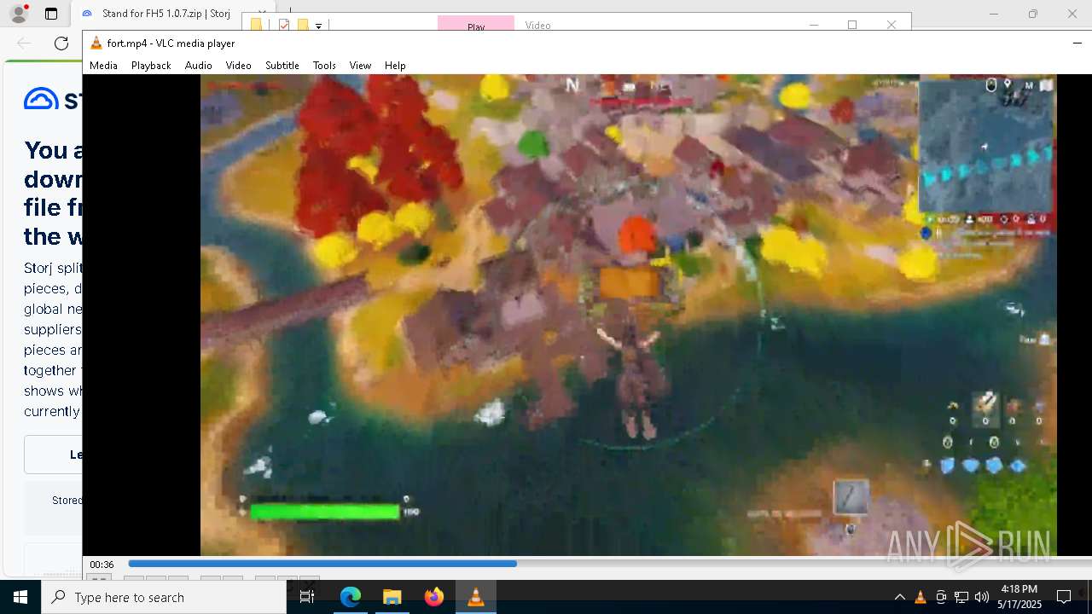
Task: Open the VLC Audio menu
Action: click(x=198, y=65)
